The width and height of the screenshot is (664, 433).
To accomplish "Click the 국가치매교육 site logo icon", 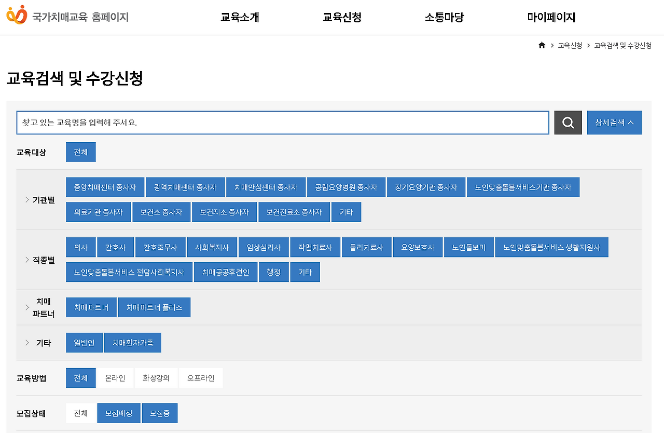I will [17, 16].
